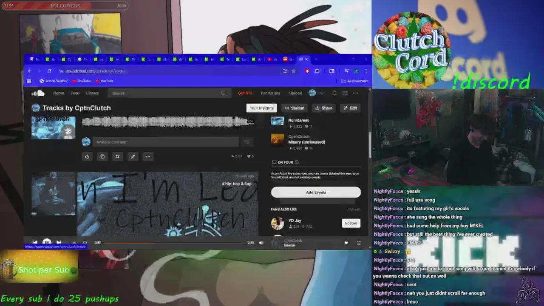Open Library in SoundCloud nav

click(93, 93)
